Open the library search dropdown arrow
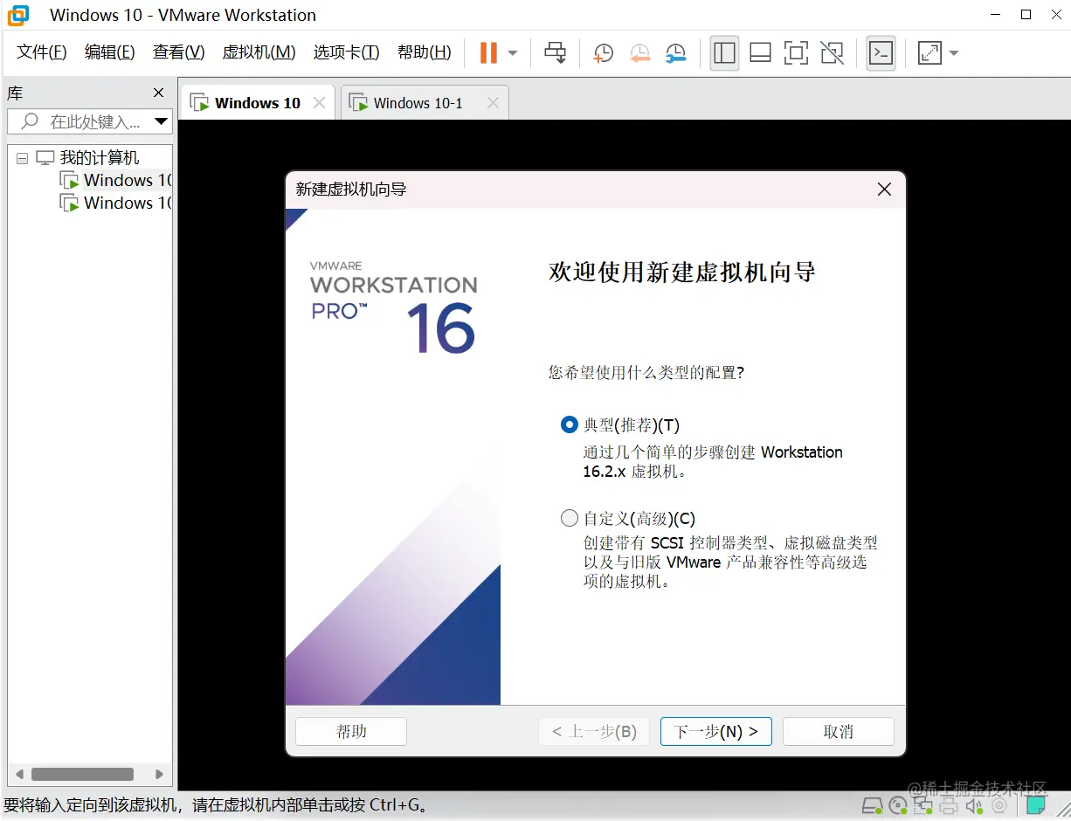Screen dimensions: 1071x821 (x=161, y=121)
